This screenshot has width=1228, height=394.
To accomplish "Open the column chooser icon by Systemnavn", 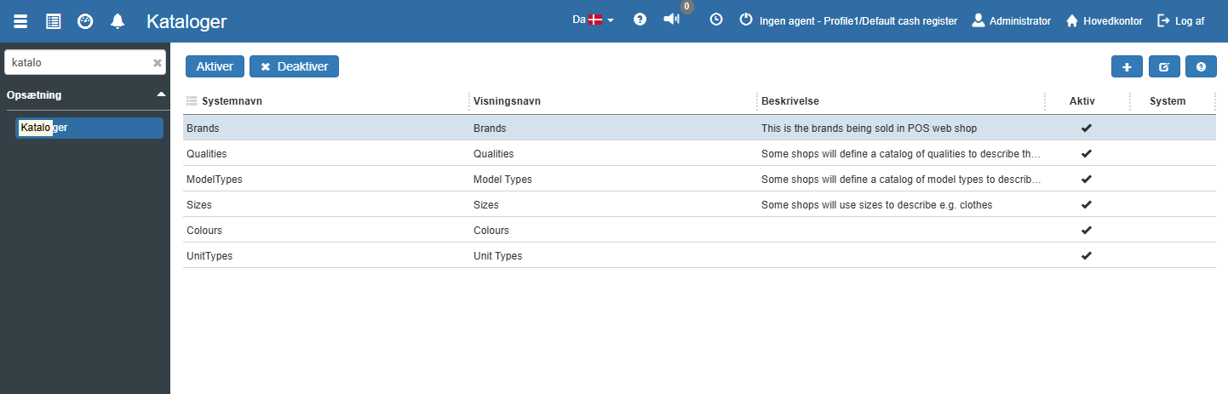I will (192, 100).
